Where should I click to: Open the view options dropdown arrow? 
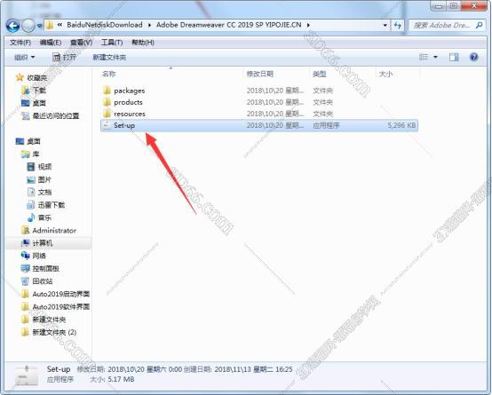[x=435, y=57]
